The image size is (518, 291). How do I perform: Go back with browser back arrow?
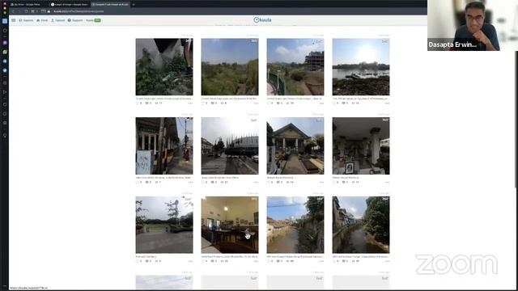click(13, 11)
